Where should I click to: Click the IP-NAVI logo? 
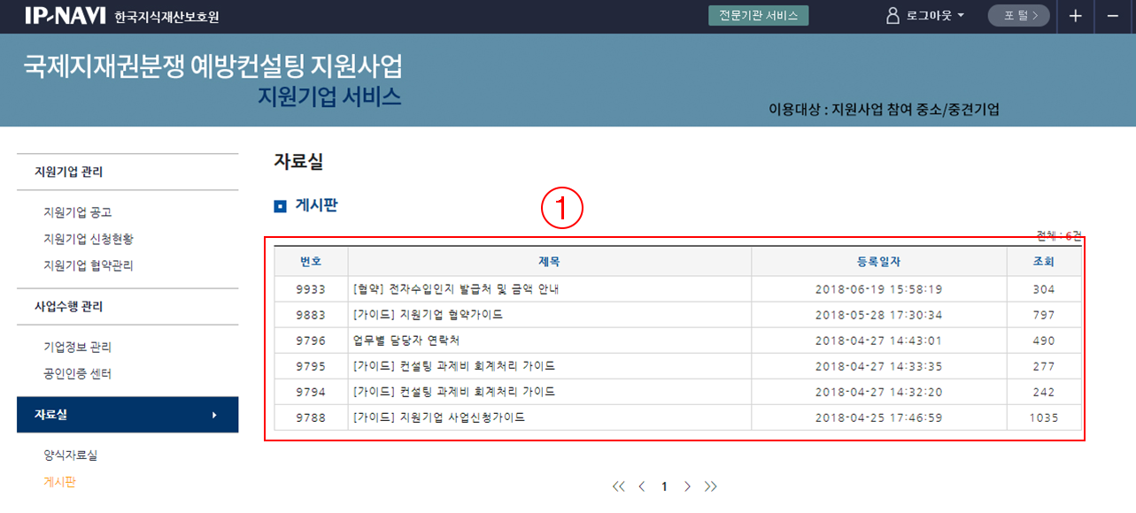click(x=66, y=16)
